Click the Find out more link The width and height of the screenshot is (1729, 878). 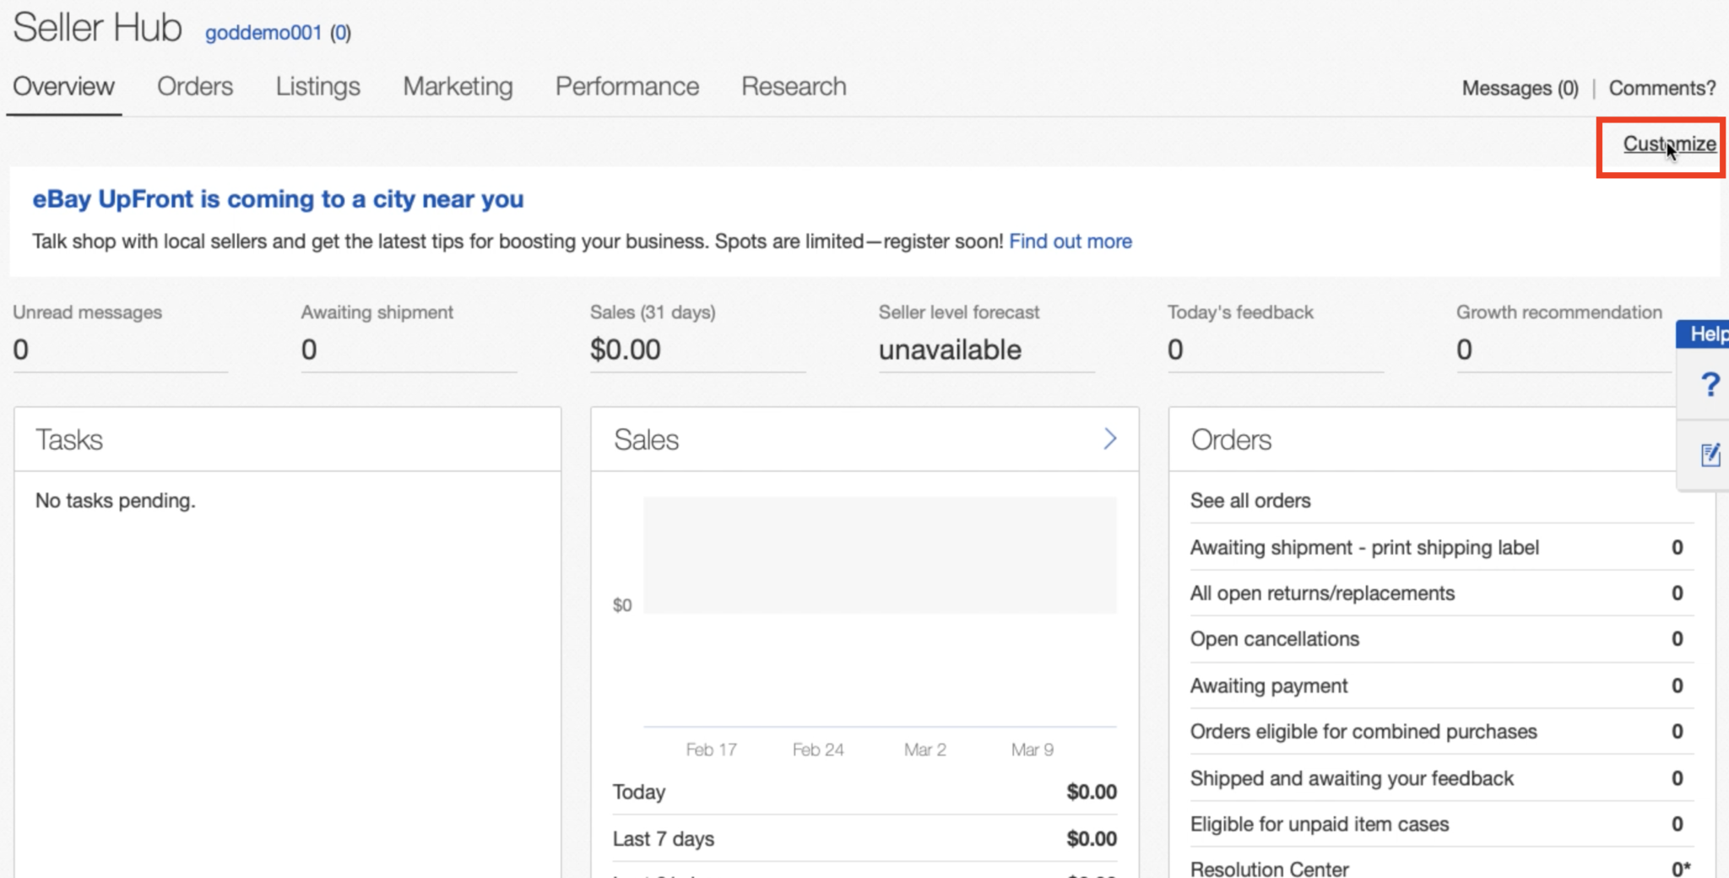[1070, 241]
